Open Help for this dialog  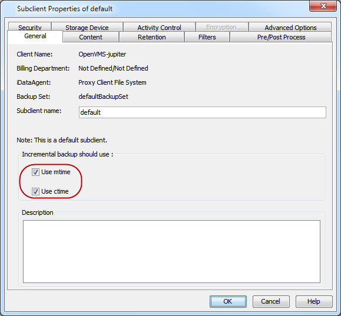pos(314,301)
